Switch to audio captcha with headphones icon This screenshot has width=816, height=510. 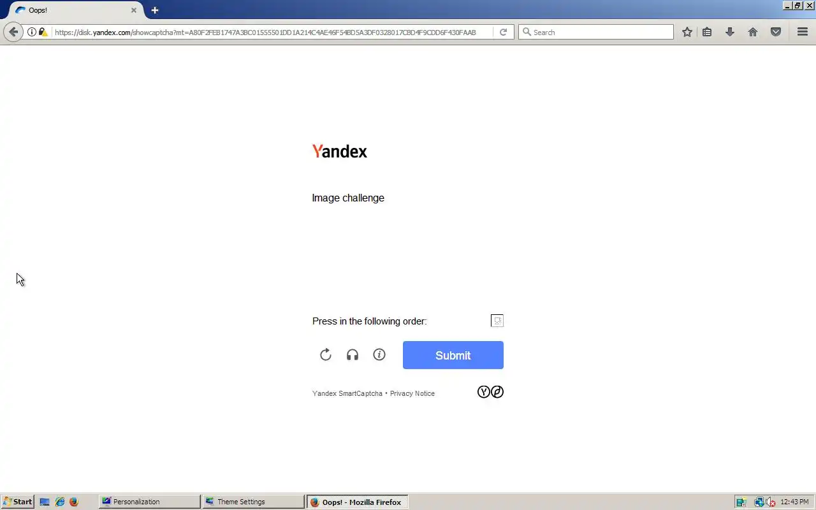[353, 355]
